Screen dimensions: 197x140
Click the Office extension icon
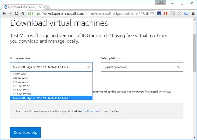click(165, 13)
